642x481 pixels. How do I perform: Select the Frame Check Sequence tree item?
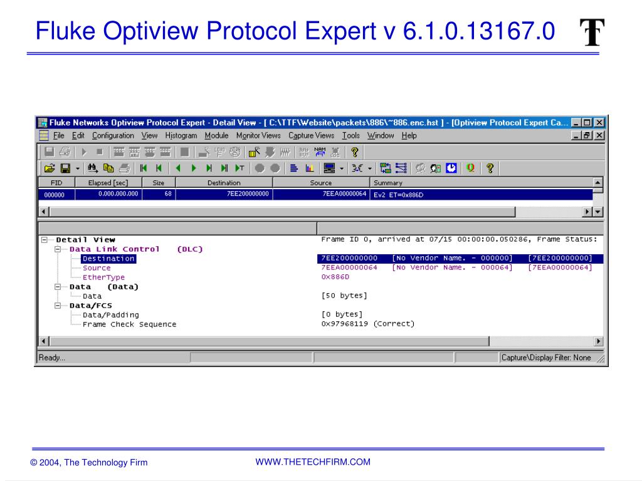pyautogui.click(x=129, y=325)
